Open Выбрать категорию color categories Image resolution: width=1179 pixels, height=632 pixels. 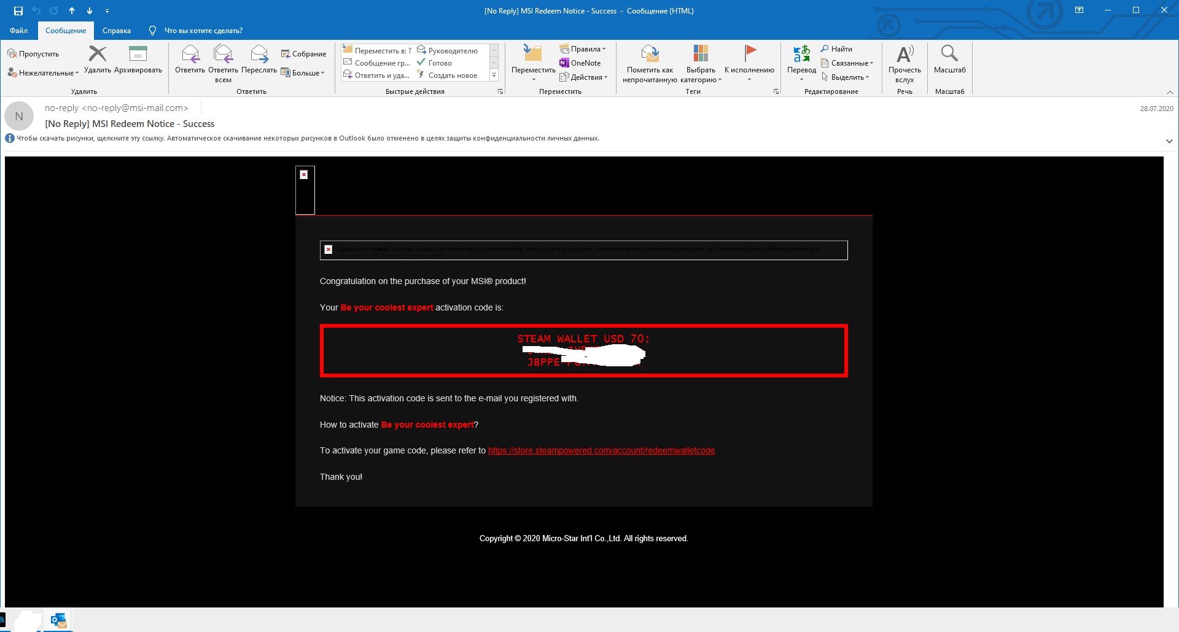point(701,63)
